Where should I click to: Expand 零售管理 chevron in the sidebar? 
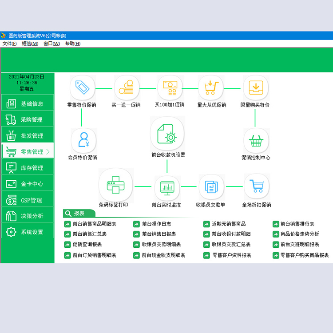[x=48, y=152]
